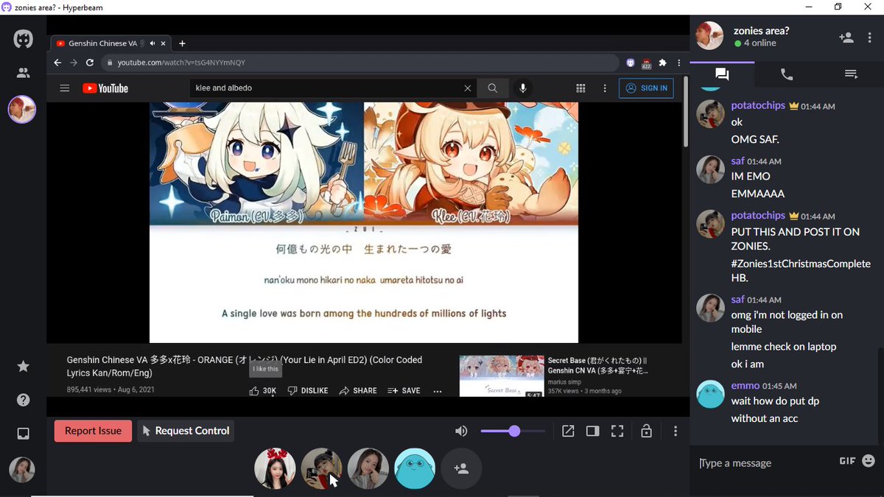Like the video with 30K likes

[x=262, y=391]
